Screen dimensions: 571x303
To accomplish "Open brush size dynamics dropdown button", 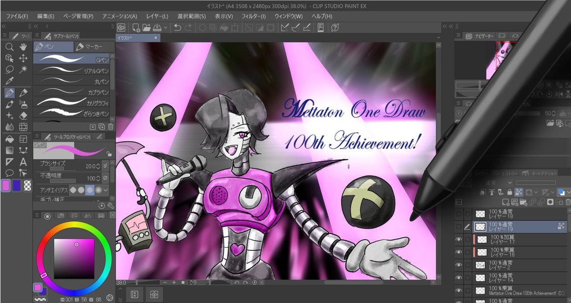I will [x=106, y=166].
